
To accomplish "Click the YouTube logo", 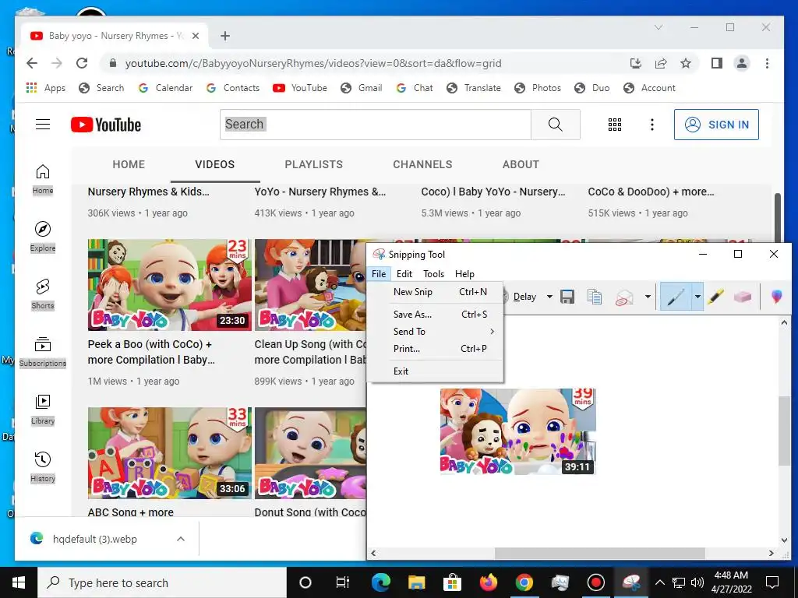I will [x=106, y=125].
